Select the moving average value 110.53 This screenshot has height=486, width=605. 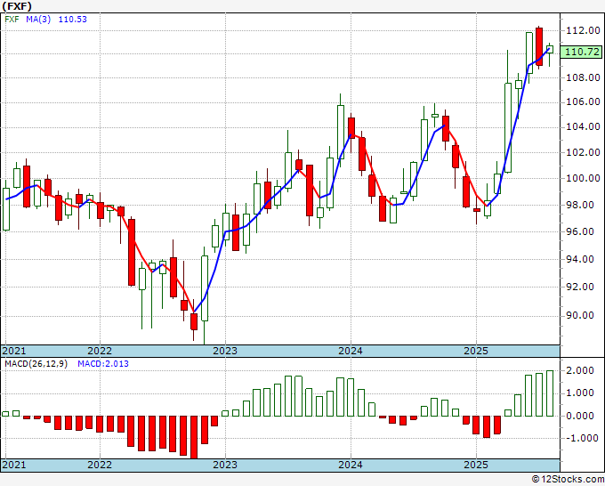73,20
